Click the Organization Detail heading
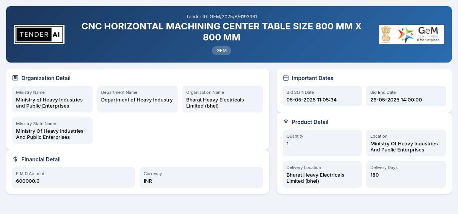 [46, 78]
